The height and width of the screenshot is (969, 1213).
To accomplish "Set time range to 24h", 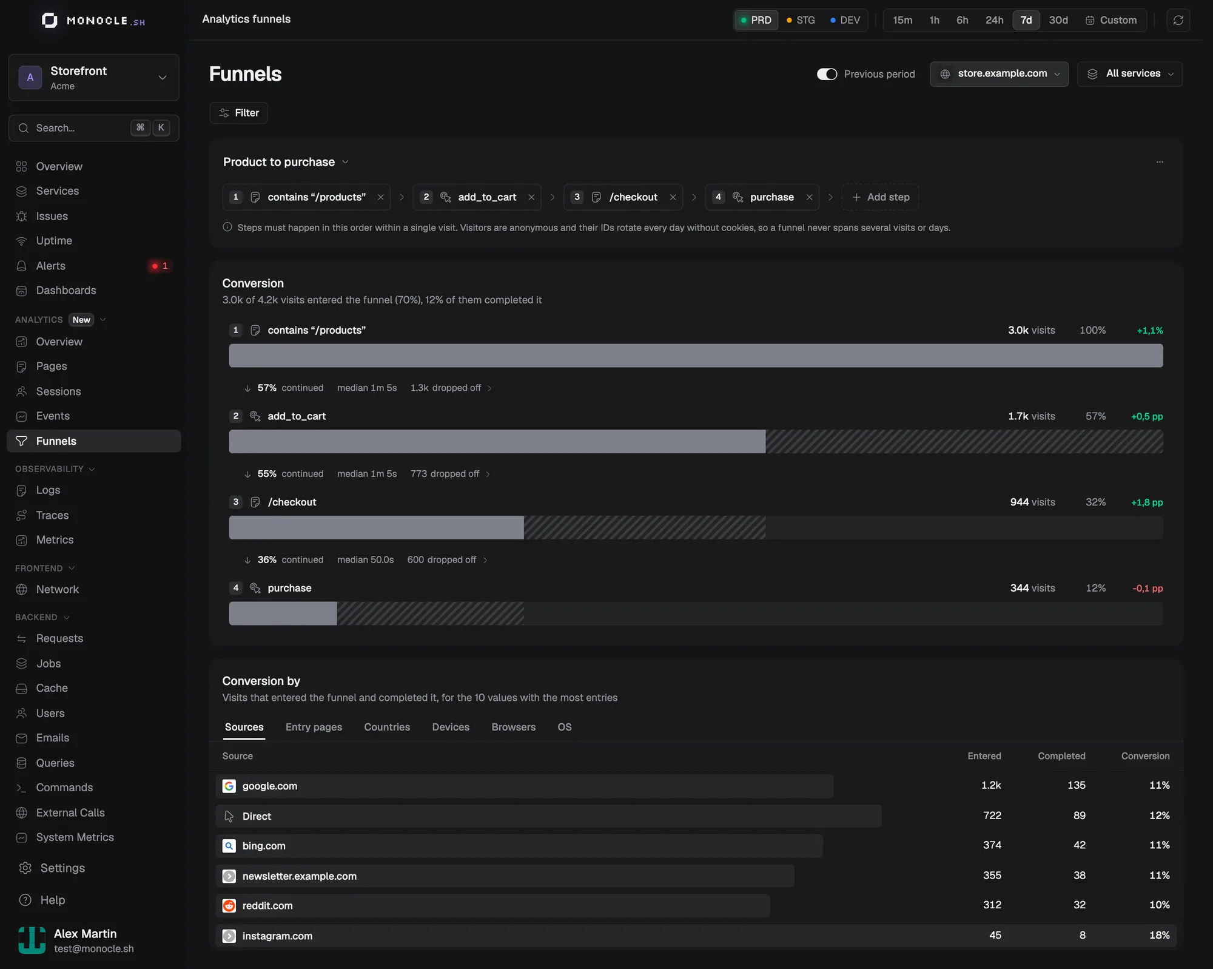I will pos(994,20).
